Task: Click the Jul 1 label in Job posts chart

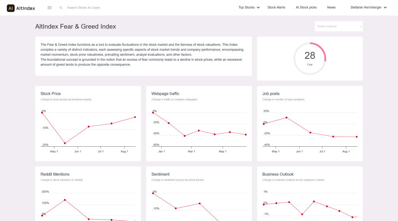Action: coord(322,151)
